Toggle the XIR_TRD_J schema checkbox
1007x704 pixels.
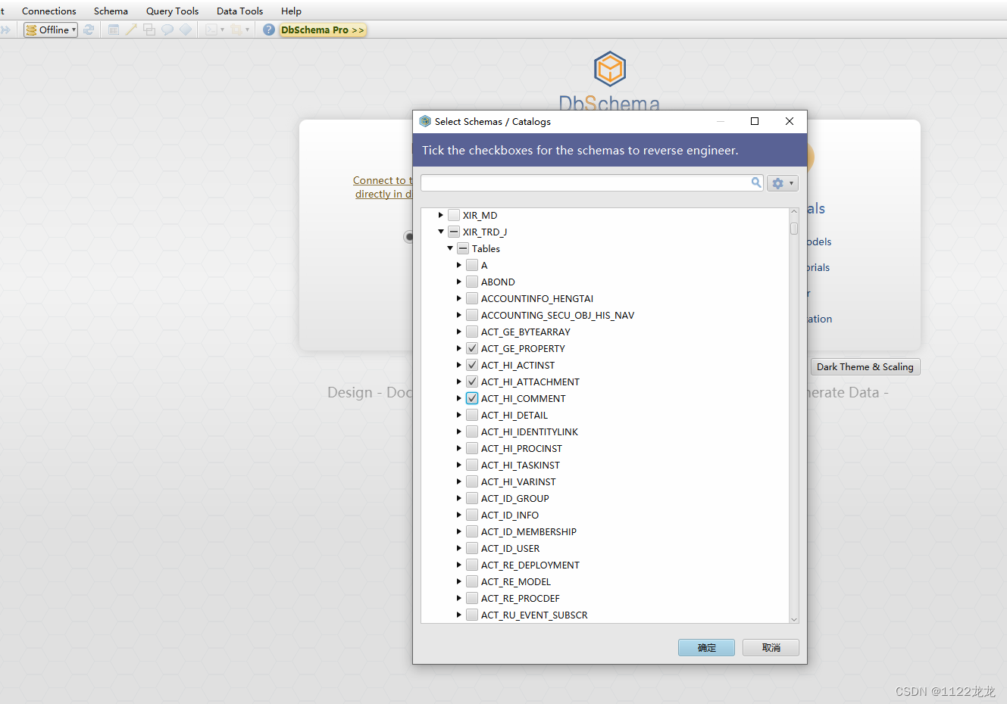pos(454,232)
